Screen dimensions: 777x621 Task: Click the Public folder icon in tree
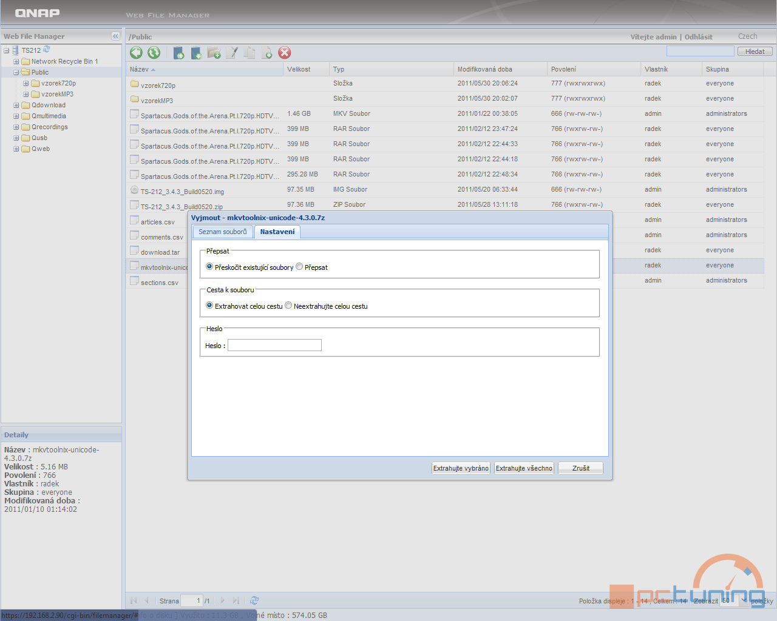click(25, 72)
